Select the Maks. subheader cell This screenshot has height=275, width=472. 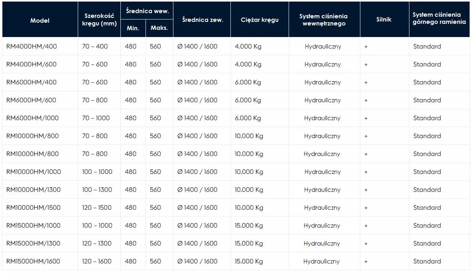pos(159,27)
